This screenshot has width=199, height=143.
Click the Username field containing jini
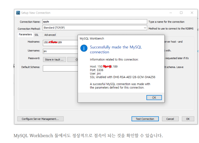point(60,51)
